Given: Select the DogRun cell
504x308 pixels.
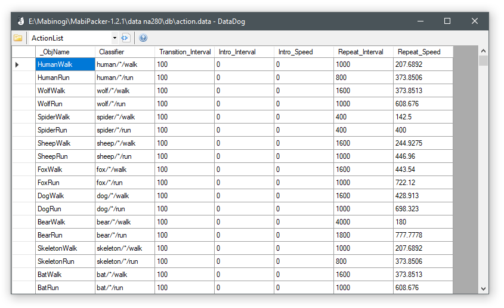Looking at the screenshot, I should click(65, 209).
